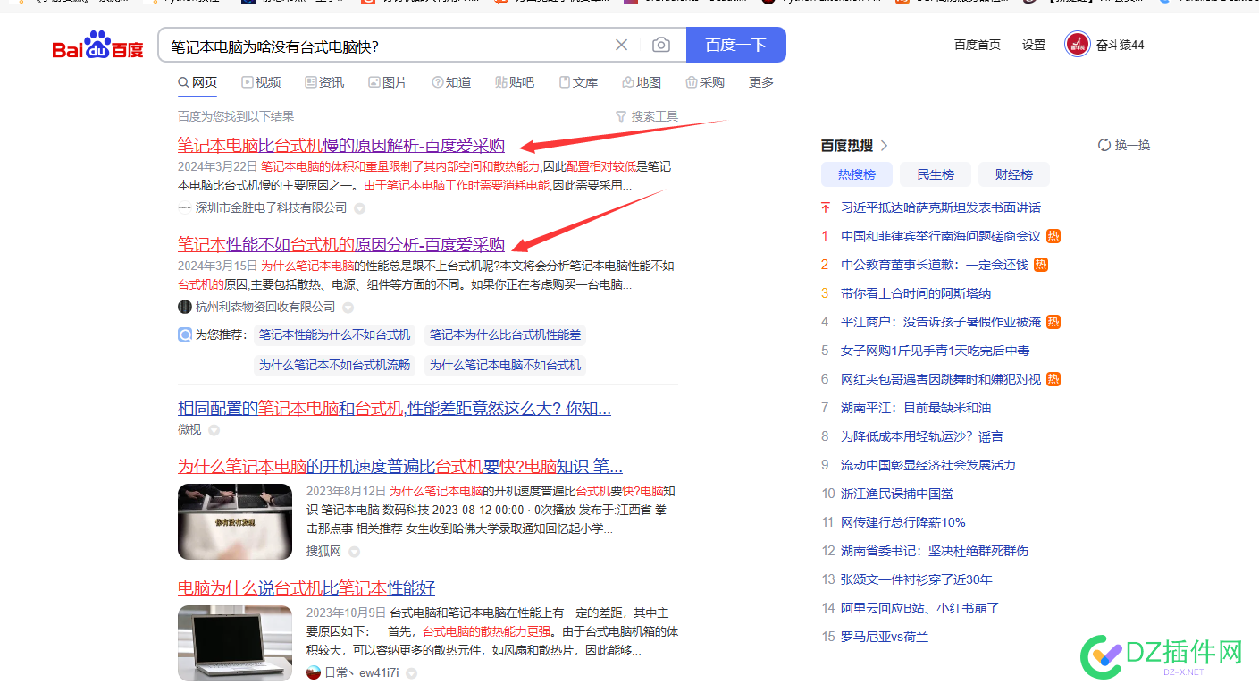Select the 网页 tab

[x=197, y=82]
